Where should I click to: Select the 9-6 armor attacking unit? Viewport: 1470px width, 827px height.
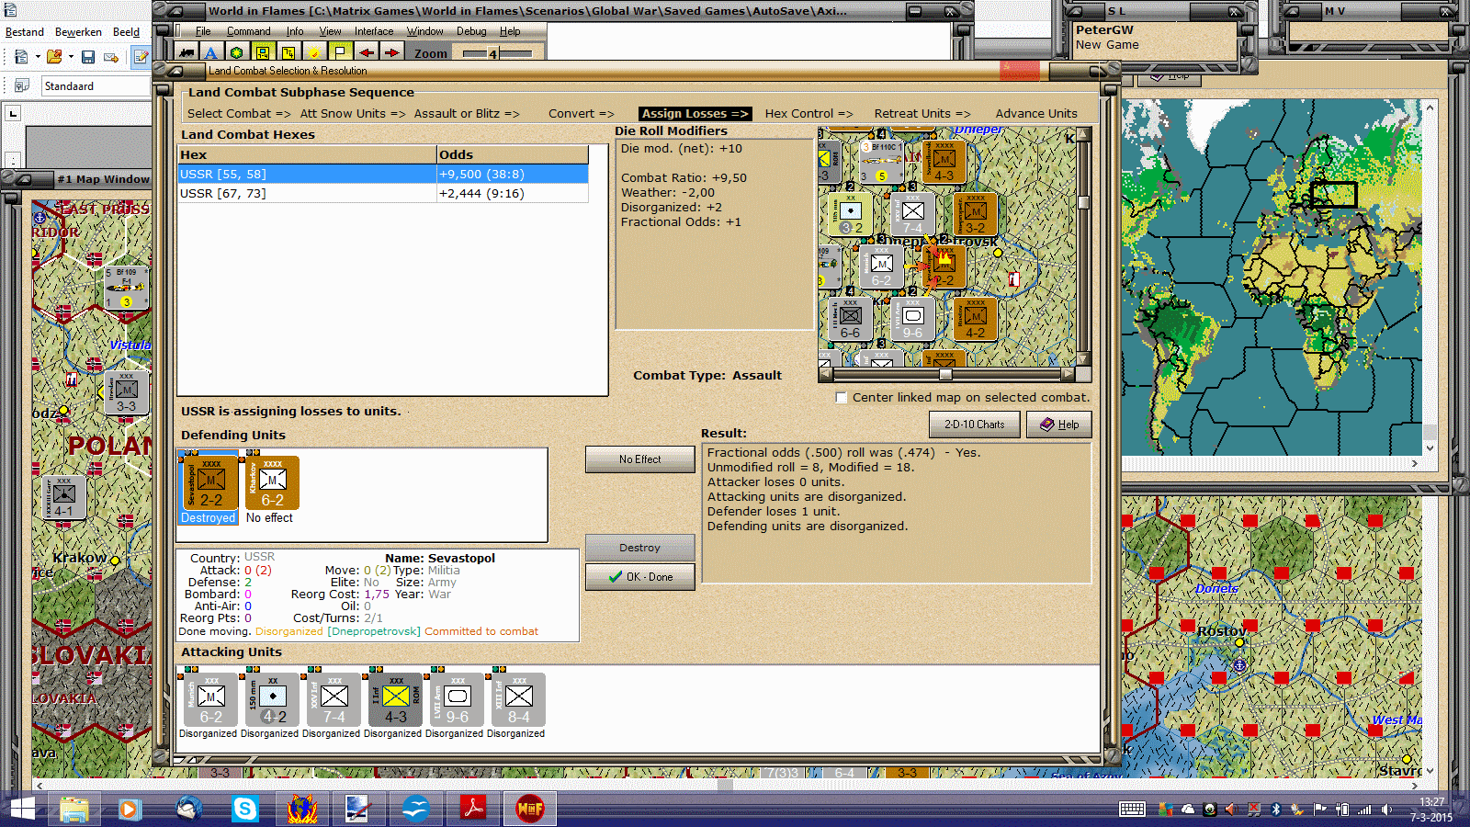(x=457, y=700)
